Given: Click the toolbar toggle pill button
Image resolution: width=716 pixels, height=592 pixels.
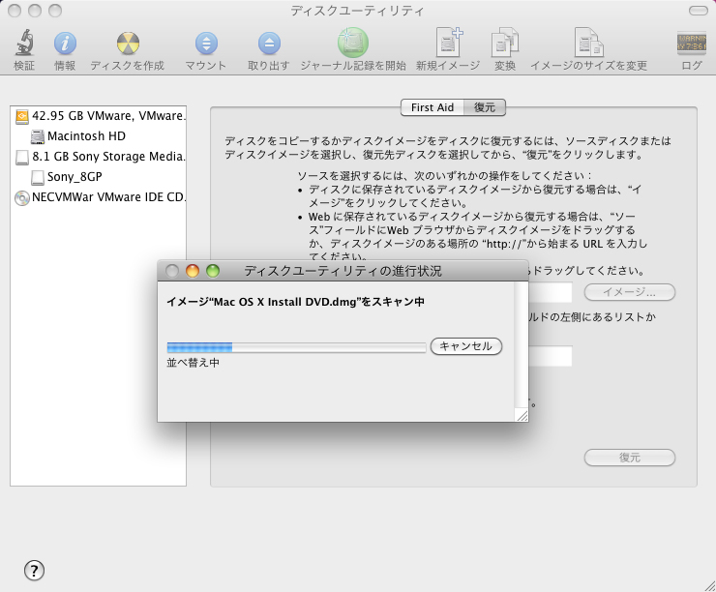Looking at the screenshot, I should (698, 11).
